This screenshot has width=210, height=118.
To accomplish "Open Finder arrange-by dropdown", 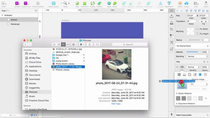I will pos(74,45).
